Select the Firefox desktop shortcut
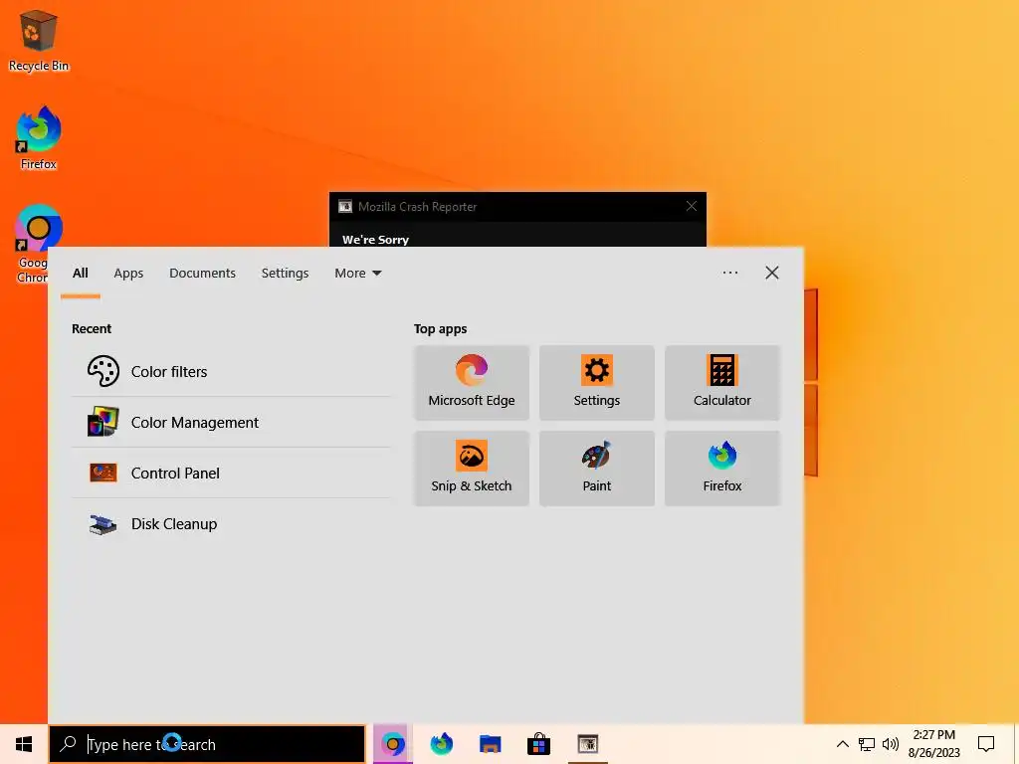 [39, 138]
